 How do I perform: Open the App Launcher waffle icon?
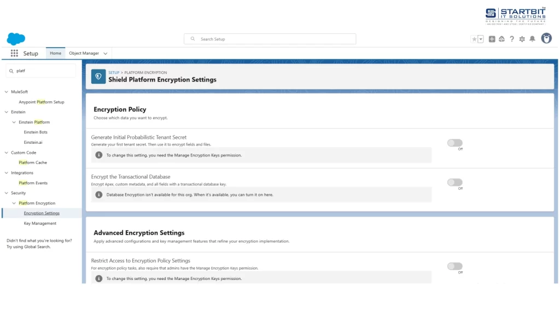pos(14,52)
